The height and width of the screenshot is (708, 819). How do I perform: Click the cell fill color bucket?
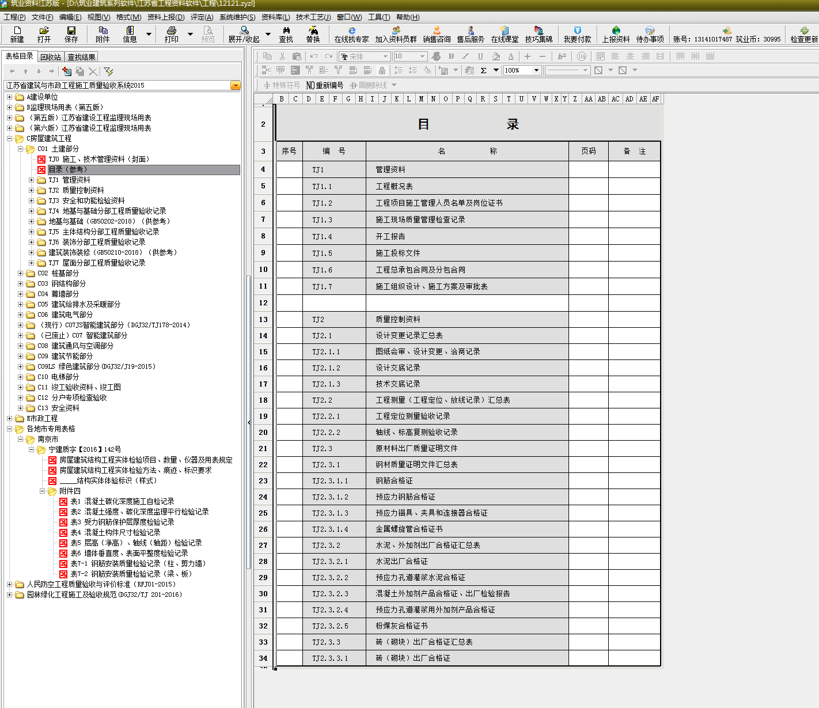click(496, 56)
